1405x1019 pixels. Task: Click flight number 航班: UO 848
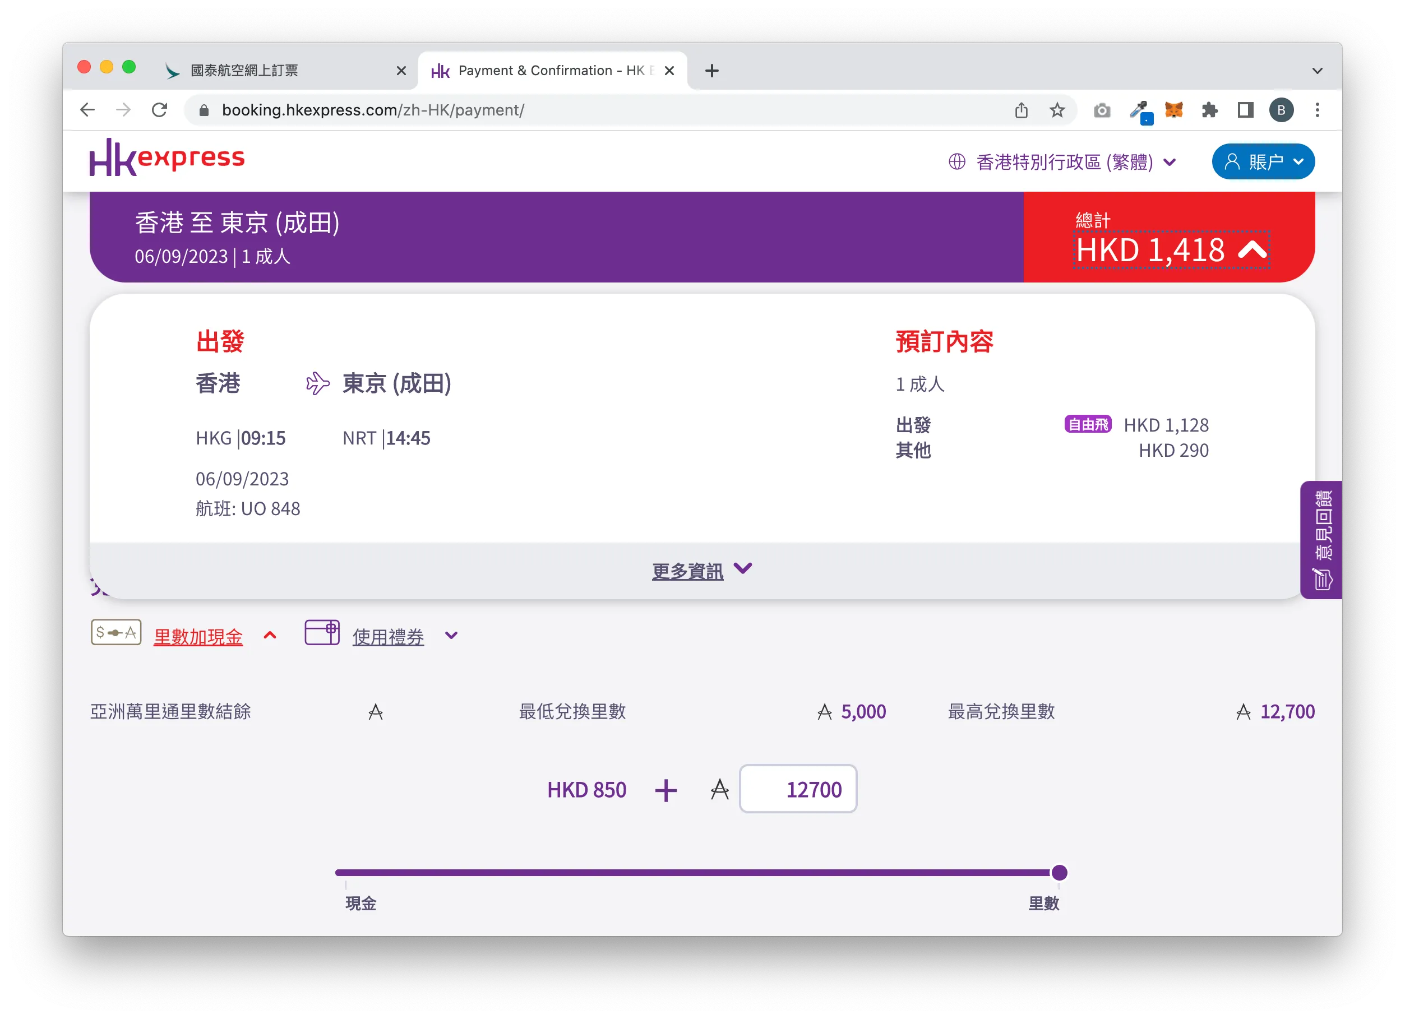pyautogui.click(x=248, y=508)
